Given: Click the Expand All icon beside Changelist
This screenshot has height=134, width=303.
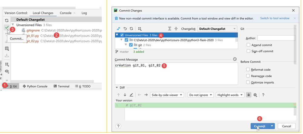Looking at the screenshot, I should click(170, 29).
